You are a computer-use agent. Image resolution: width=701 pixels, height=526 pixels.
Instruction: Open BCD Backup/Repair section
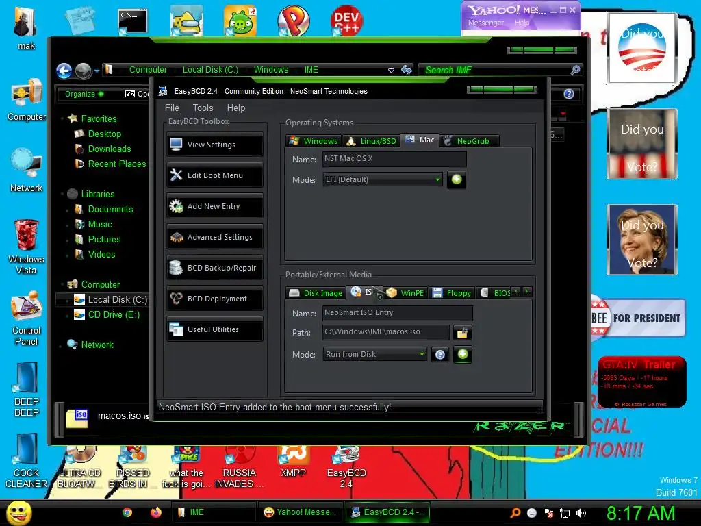click(215, 268)
